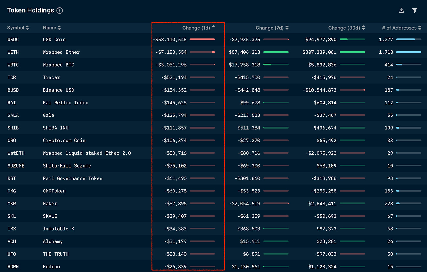This screenshot has width=427, height=272.
Task: Click the -$2,054,519 value
Action: (x=244, y=204)
